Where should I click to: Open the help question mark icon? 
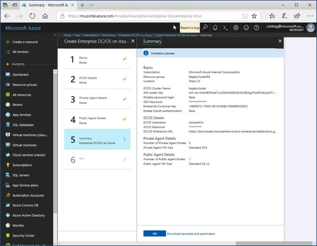coord(257,27)
